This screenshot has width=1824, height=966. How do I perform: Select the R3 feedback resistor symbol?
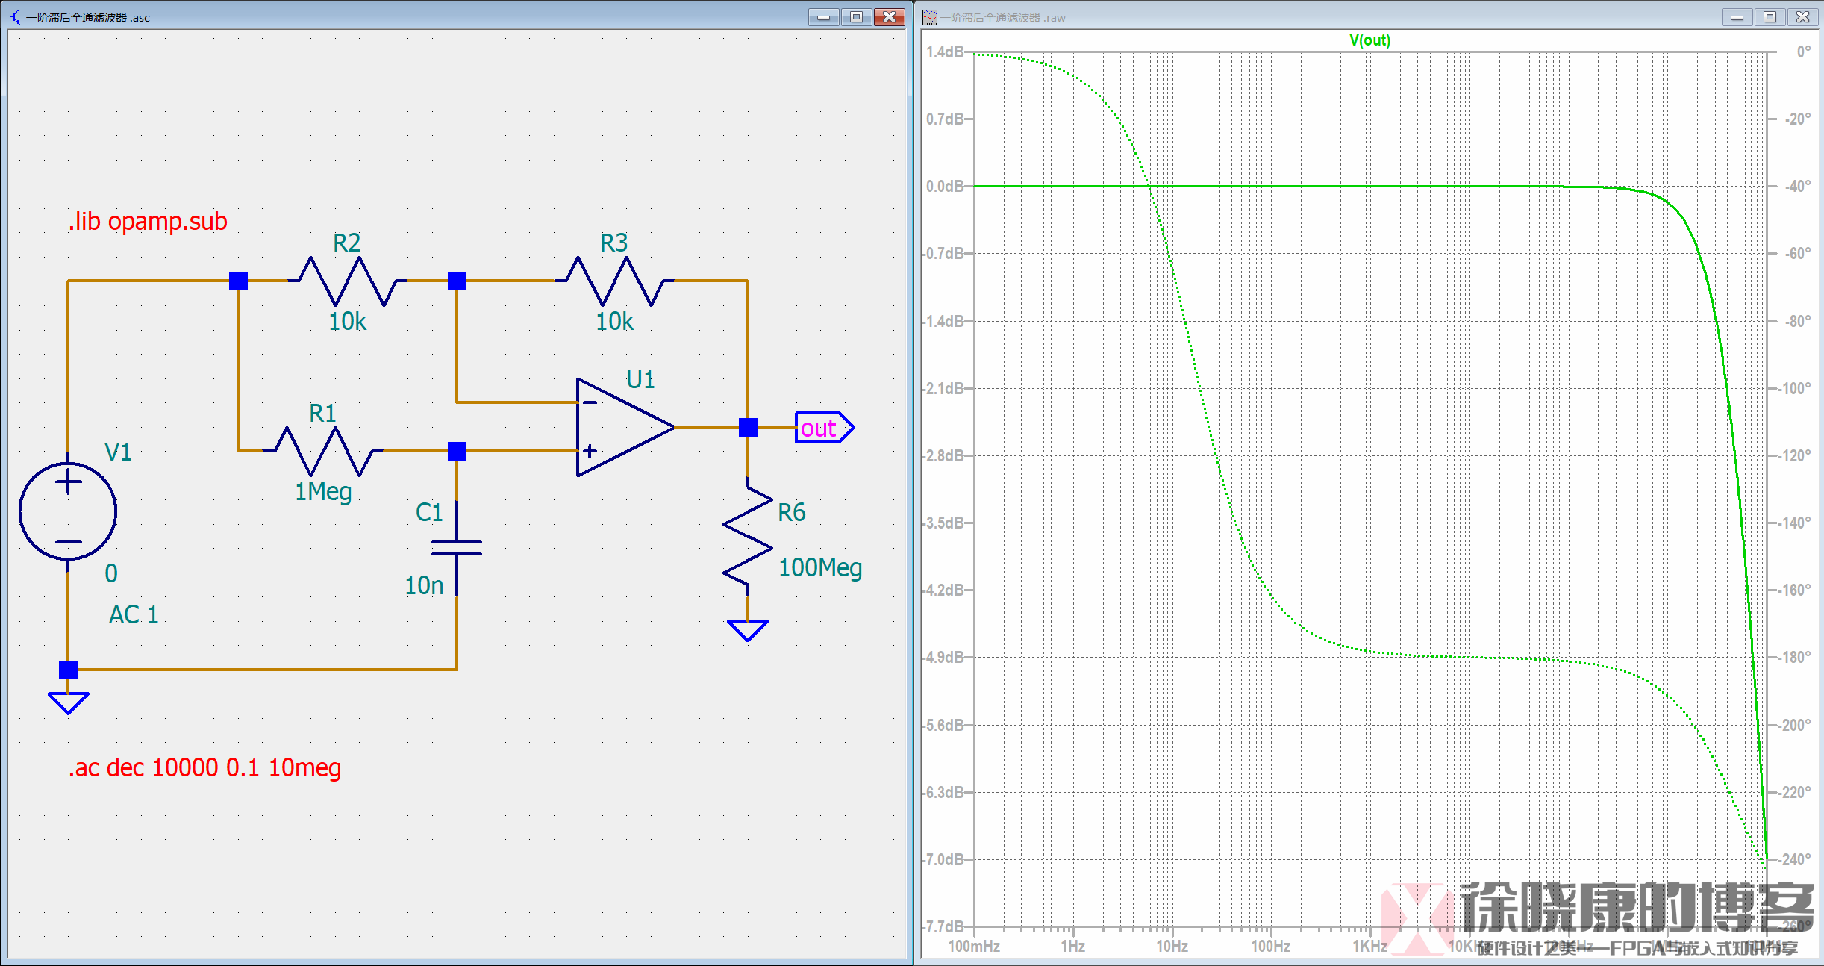(x=614, y=281)
